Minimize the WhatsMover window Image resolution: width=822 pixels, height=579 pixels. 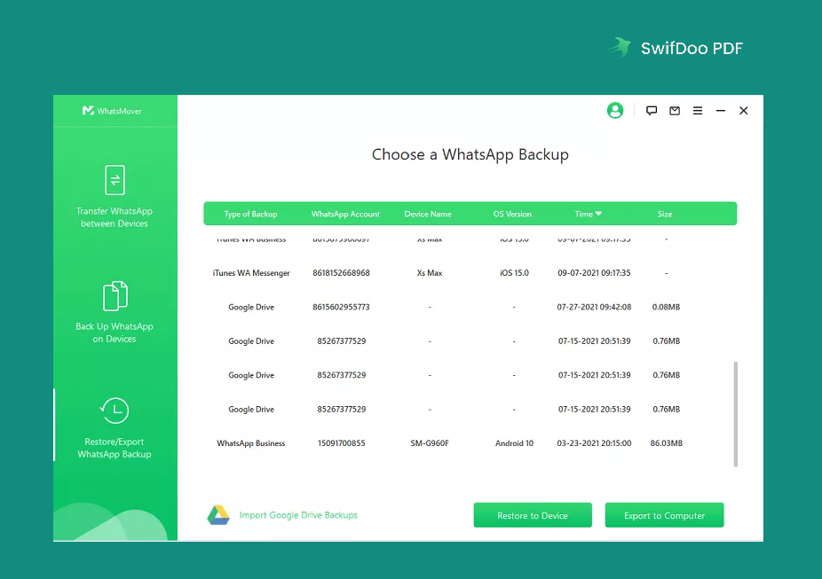click(x=721, y=111)
